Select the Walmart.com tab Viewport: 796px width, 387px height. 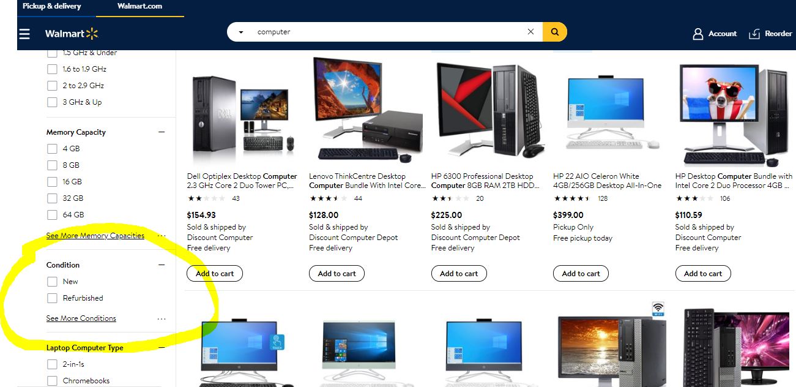140,6
